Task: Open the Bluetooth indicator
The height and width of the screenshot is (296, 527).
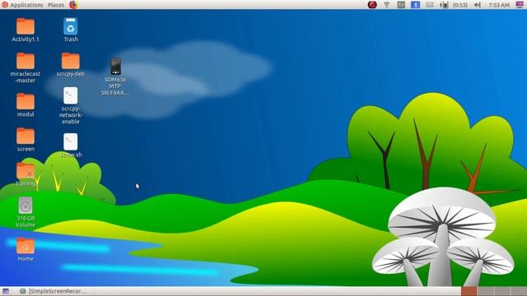Action: pos(415,5)
